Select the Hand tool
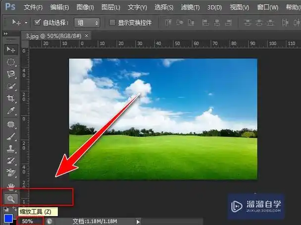This screenshot has height=225, width=301. click(x=11, y=187)
